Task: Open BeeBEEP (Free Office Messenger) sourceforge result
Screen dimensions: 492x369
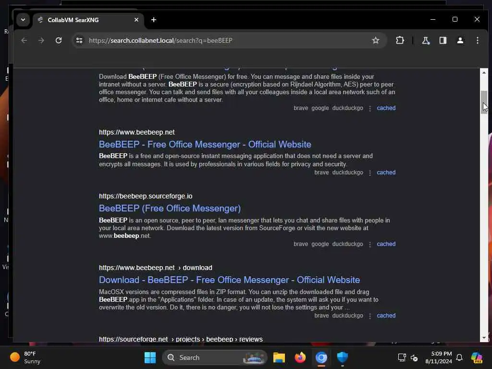Action: coord(170,209)
